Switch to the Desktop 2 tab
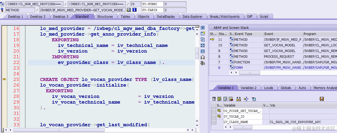The width and height of the screenshot is (337, 133). (38, 16)
